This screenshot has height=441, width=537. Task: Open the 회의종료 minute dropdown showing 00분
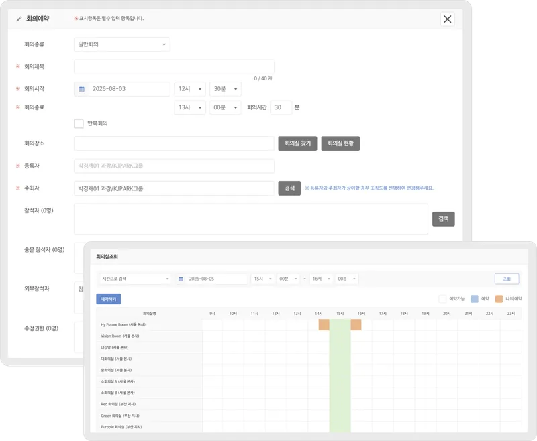[x=226, y=107]
